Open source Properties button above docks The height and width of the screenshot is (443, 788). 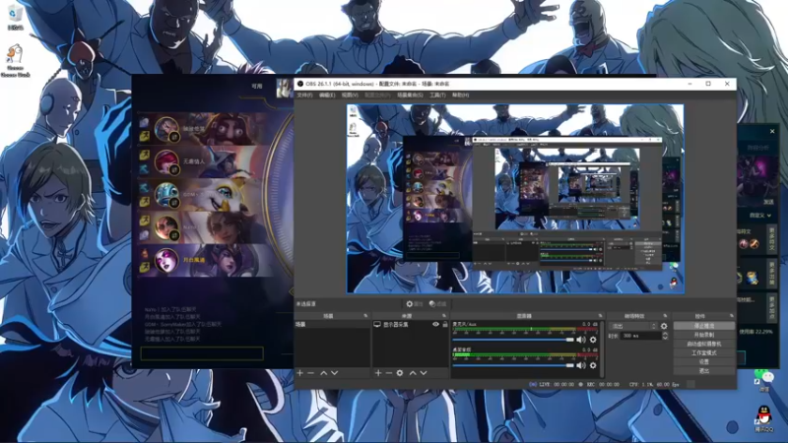click(x=415, y=304)
